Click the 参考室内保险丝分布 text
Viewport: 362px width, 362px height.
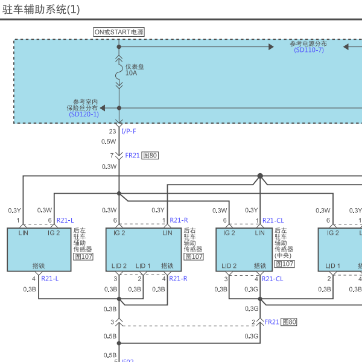click(x=82, y=105)
